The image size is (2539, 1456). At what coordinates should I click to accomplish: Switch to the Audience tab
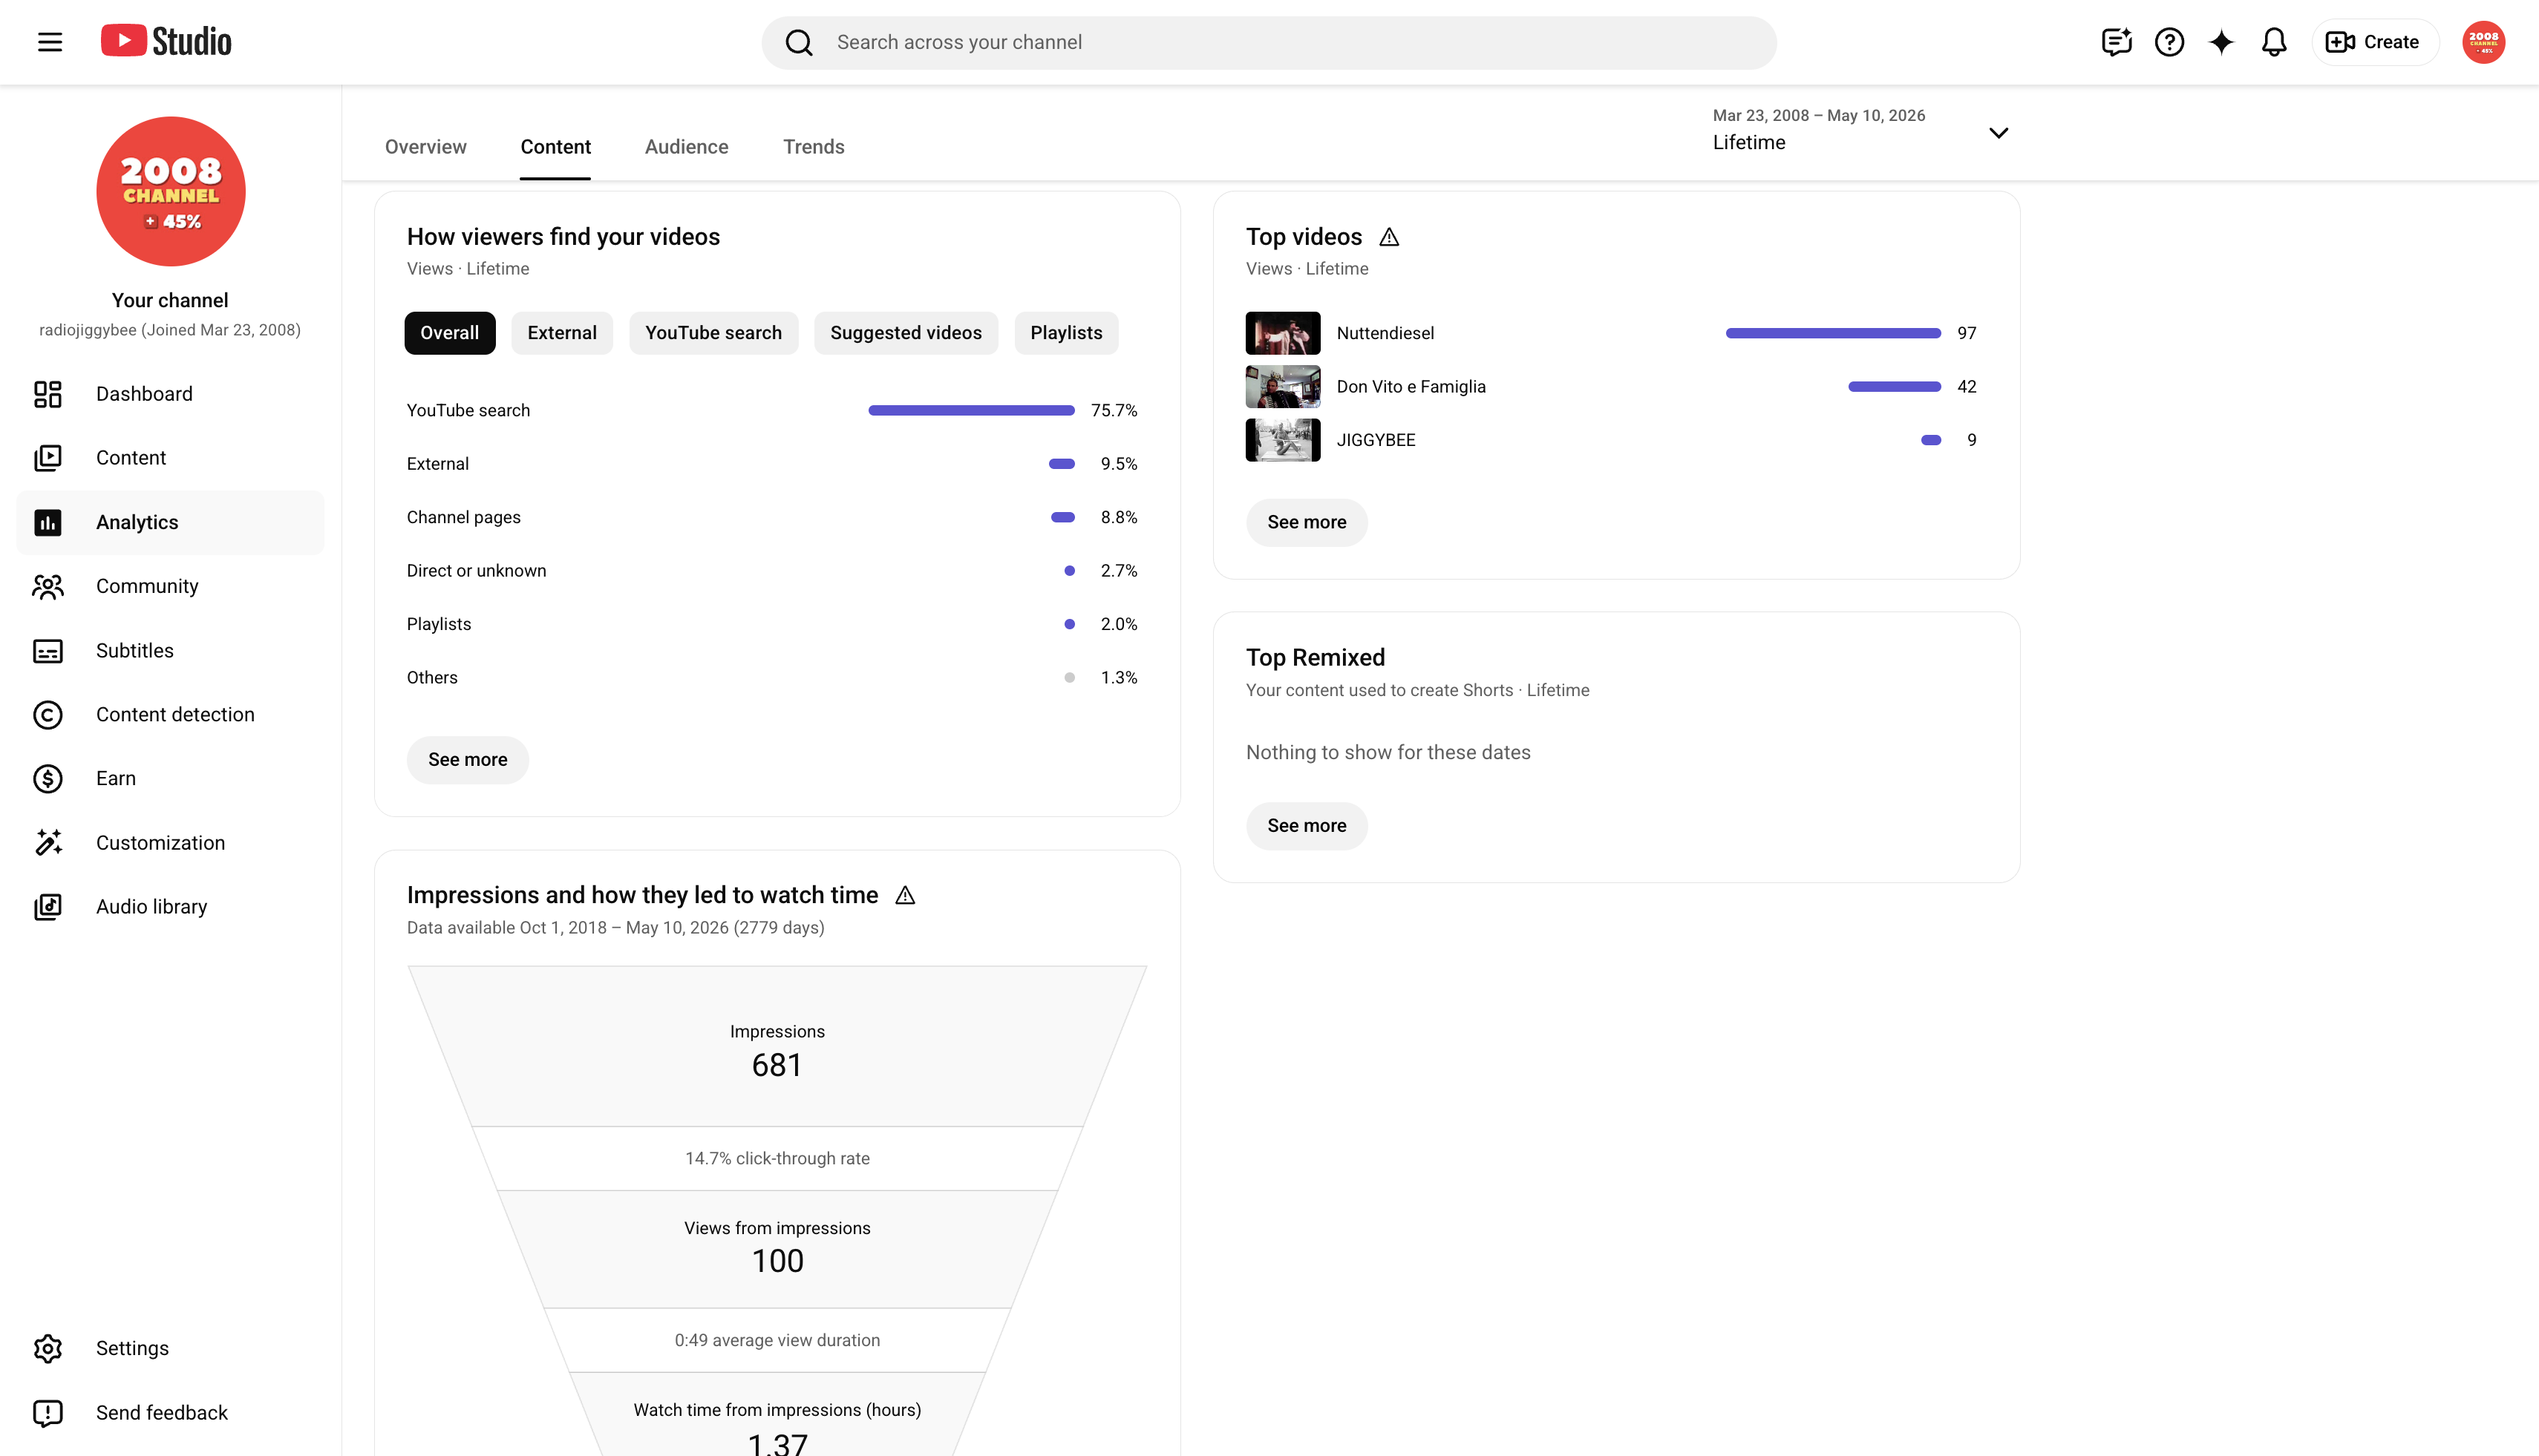point(686,147)
